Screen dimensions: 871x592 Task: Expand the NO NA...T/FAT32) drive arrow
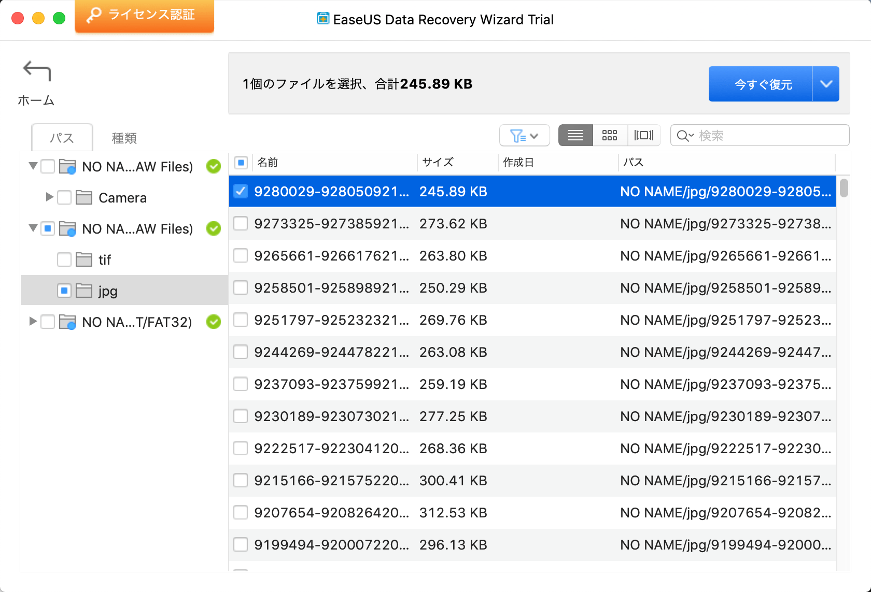[33, 321]
